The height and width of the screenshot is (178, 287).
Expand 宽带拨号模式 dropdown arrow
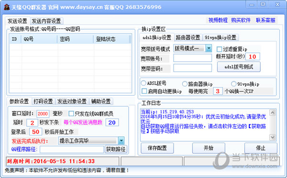coord(209,48)
